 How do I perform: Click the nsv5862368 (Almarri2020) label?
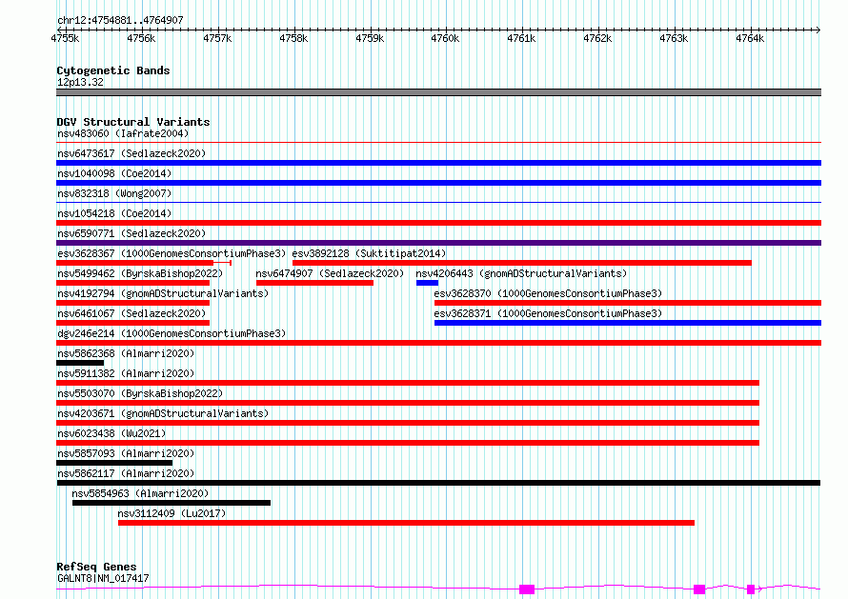(126, 353)
